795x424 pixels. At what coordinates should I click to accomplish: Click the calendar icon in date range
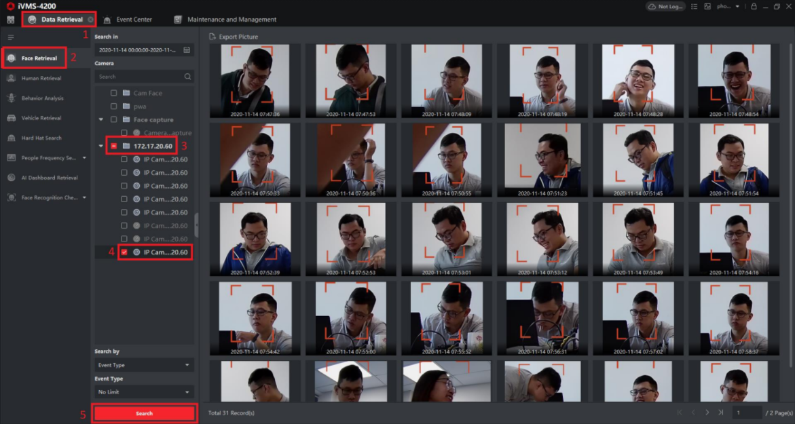coord(187,50)
